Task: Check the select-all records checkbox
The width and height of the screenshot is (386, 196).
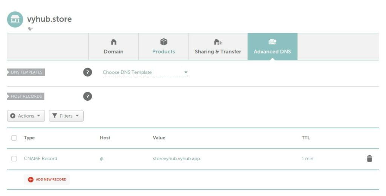Action: click(x=14, y=138)
